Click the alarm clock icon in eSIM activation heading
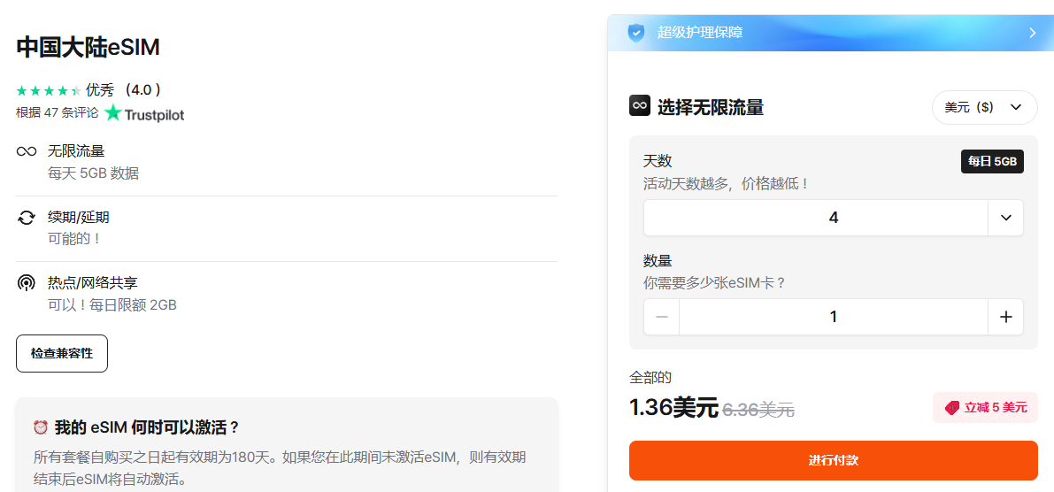The image size is (1054, 492). (41, 427)
